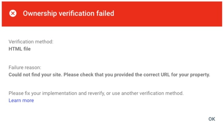Screen dimensions: 224x138
Task: Click the "correct URL for your property" phrase
Action: [177, 75]
